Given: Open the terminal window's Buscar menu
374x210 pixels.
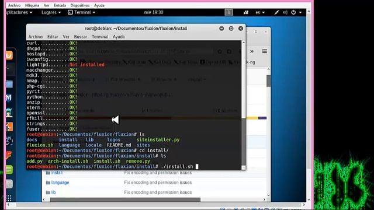Looking at the screenshot, I should (81, 37).
